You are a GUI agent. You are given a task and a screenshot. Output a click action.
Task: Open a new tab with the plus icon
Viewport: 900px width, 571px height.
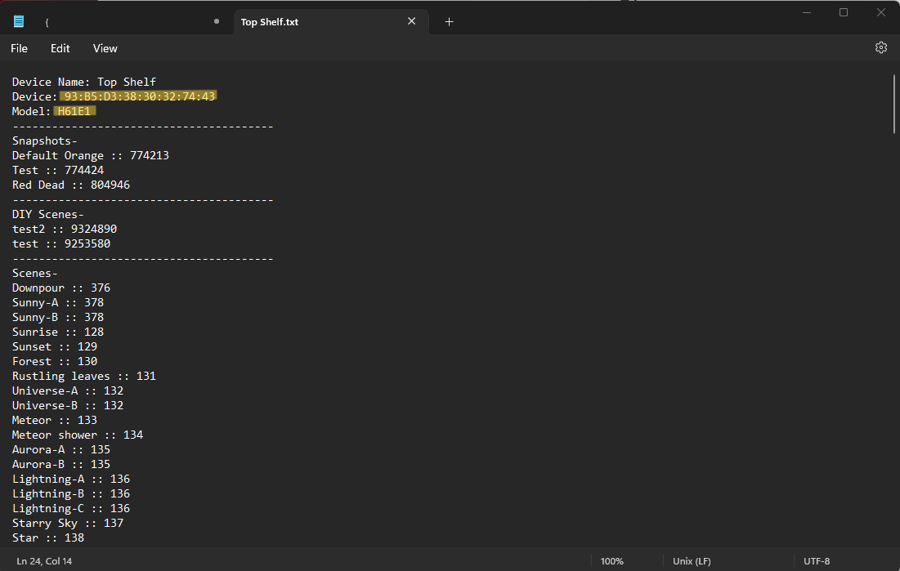point(448,21)
